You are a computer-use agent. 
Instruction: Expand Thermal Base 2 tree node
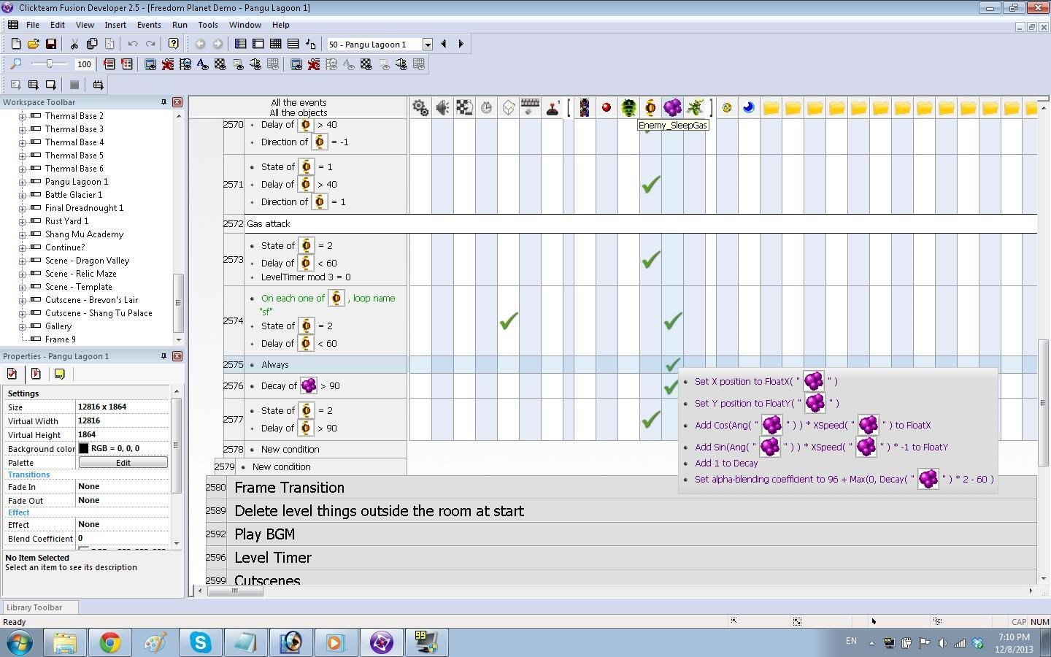click(x=22, y=116)
